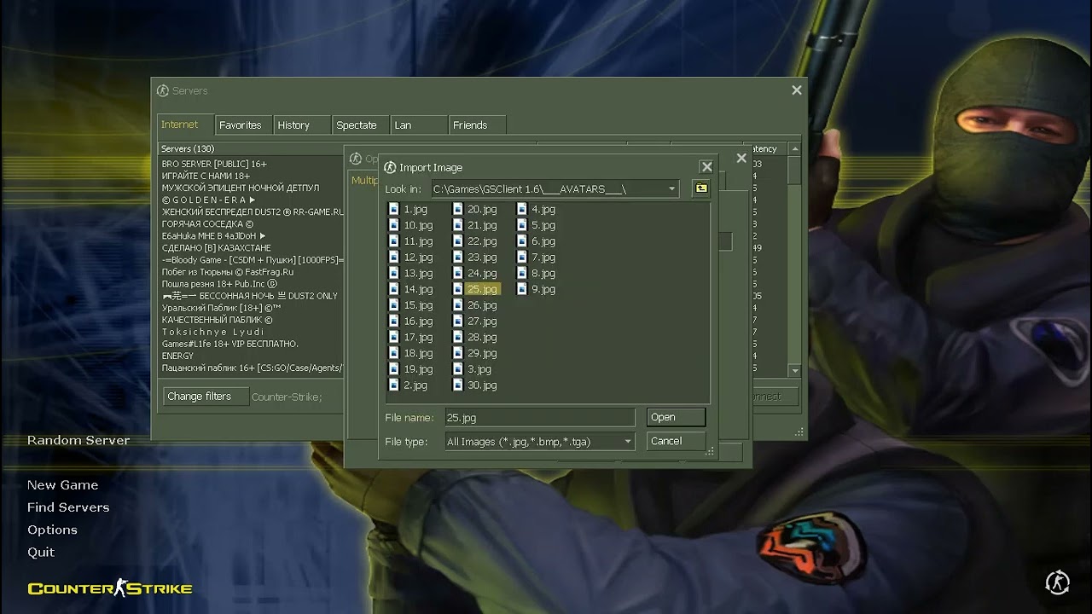This screenshot has width=1092, height=614.
Task: Open the File type dropdown arrow
Action: point(627,442)
